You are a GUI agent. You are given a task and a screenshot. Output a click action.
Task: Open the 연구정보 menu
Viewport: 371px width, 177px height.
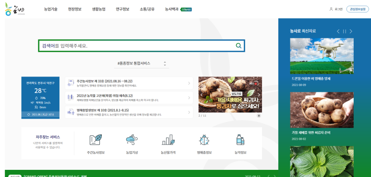(x=122, y=10)
